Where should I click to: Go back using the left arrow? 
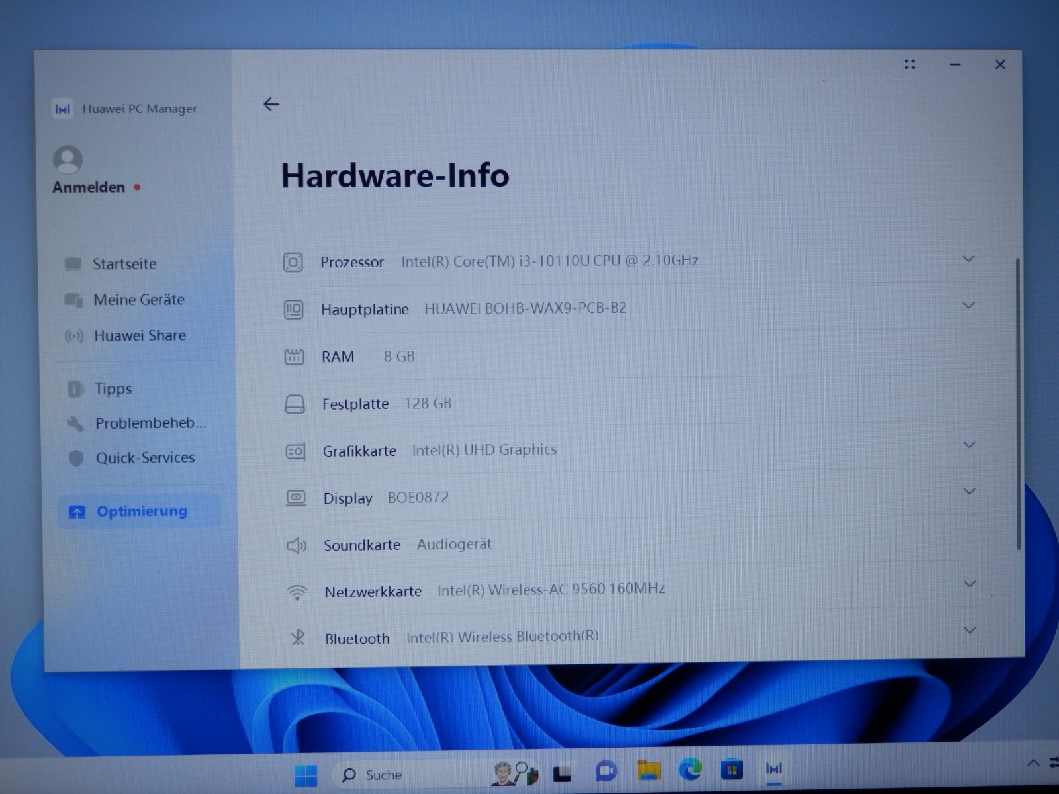271,104
